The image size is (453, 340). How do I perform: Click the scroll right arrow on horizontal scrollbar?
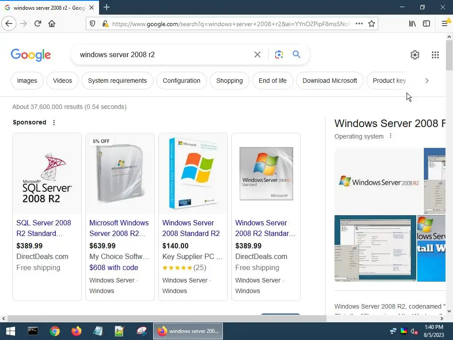[442, 318]
